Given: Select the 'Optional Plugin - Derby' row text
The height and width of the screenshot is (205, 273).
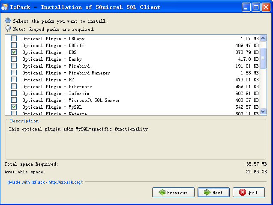Looking at the screenshot, I should [x=52, y=59].
